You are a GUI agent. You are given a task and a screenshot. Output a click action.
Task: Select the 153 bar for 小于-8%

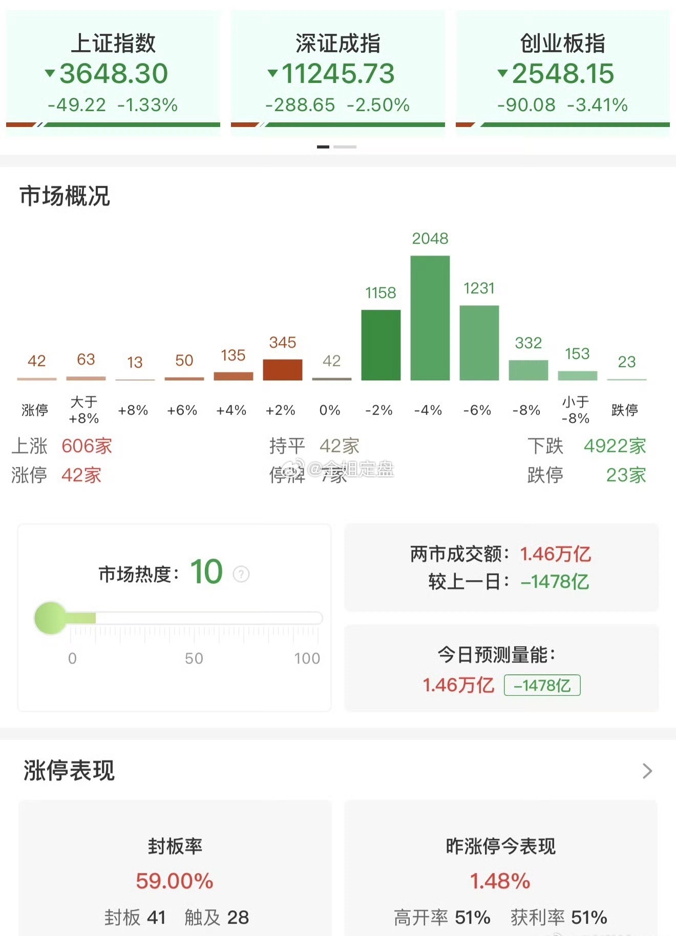click(578, 376)
